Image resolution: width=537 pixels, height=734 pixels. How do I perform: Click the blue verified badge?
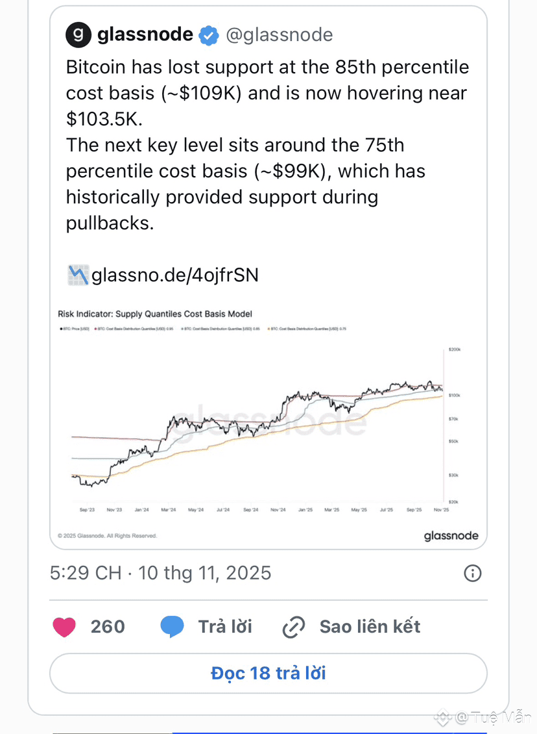(208, 35)
